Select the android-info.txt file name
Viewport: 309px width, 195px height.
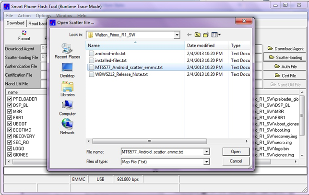pos(110,54)
